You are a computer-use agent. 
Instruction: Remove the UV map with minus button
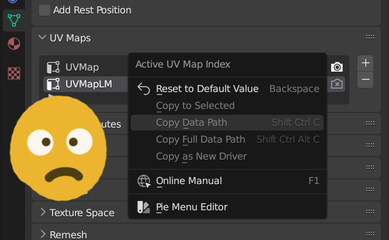[366, 80]
